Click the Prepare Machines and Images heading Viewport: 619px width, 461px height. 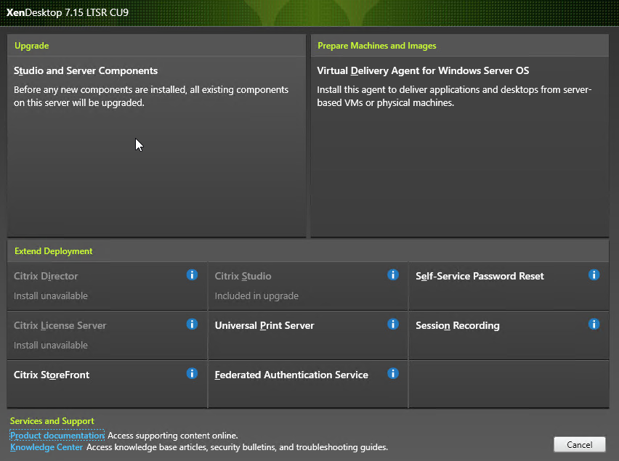click(x=376, y=46)
